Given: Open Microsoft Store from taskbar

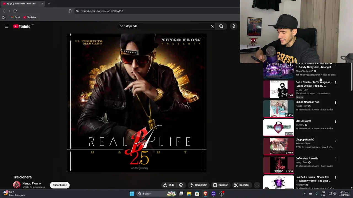Looking at the screenshot, I should [197, 194].
